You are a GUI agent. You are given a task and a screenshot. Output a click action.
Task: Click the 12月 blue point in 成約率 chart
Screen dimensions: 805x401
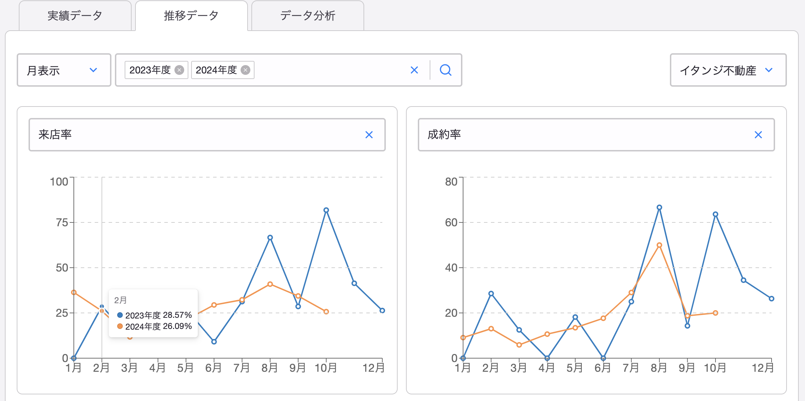(772, 299)
